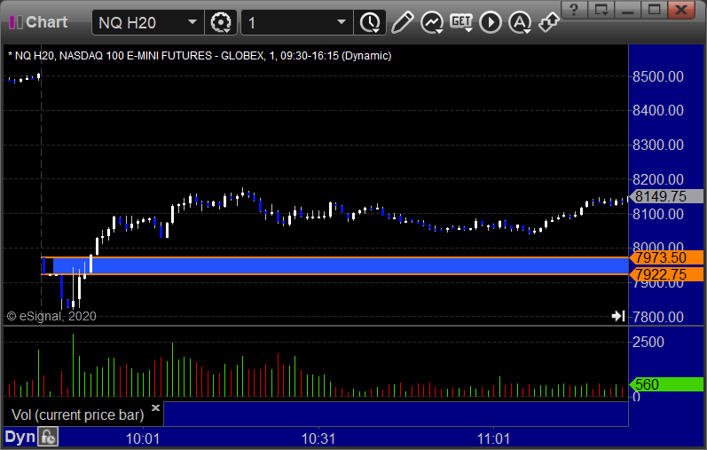
Task: Click the pop-out window options icon
Action: (x=601, y=10)
